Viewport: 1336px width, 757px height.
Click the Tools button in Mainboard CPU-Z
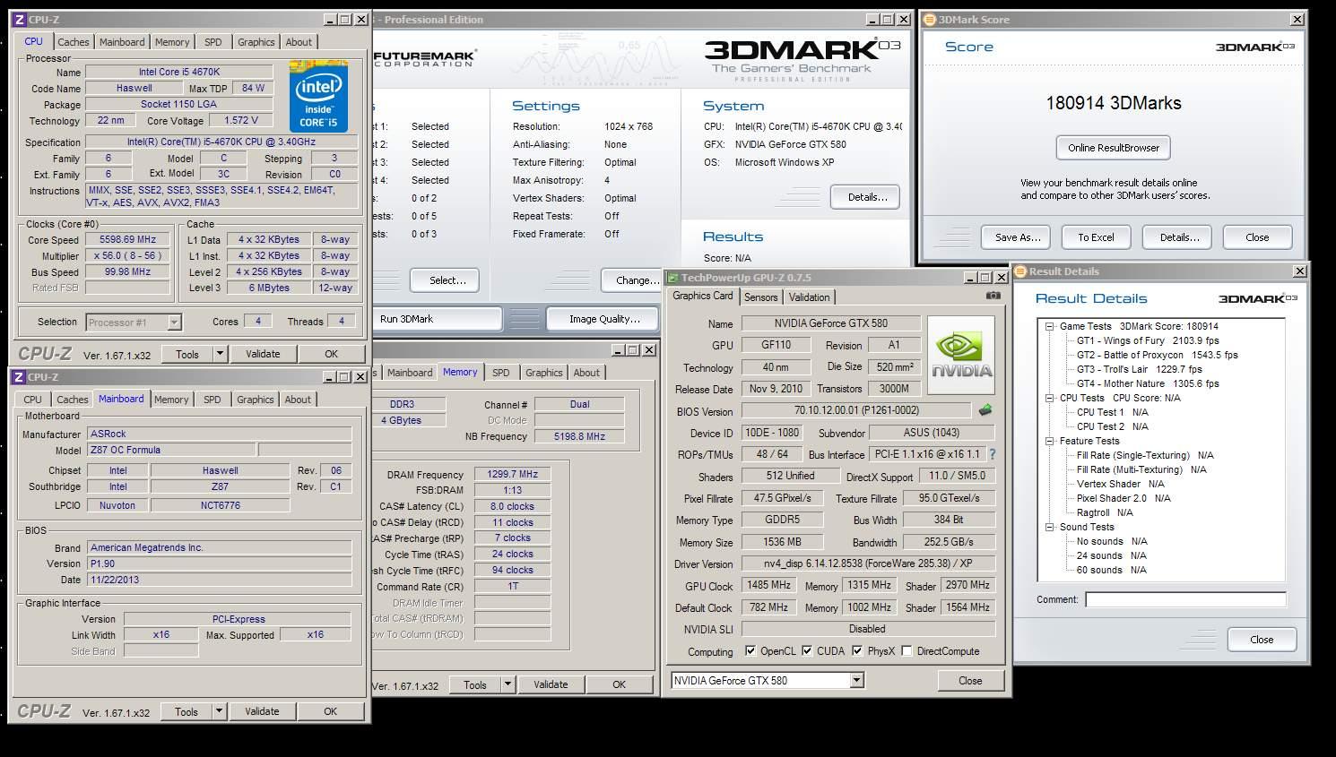click(x=187, y=711)
